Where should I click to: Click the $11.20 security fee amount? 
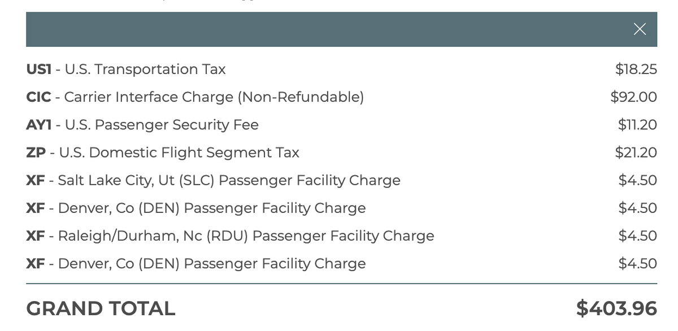coord(637,125)
